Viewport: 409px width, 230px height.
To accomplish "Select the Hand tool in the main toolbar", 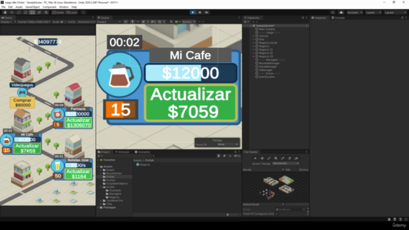I will pos(5,12).
